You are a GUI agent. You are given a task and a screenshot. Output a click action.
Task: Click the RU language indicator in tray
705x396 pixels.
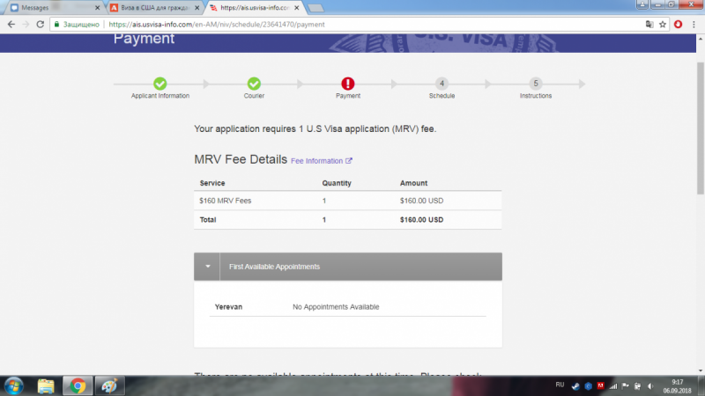(560, 385)
